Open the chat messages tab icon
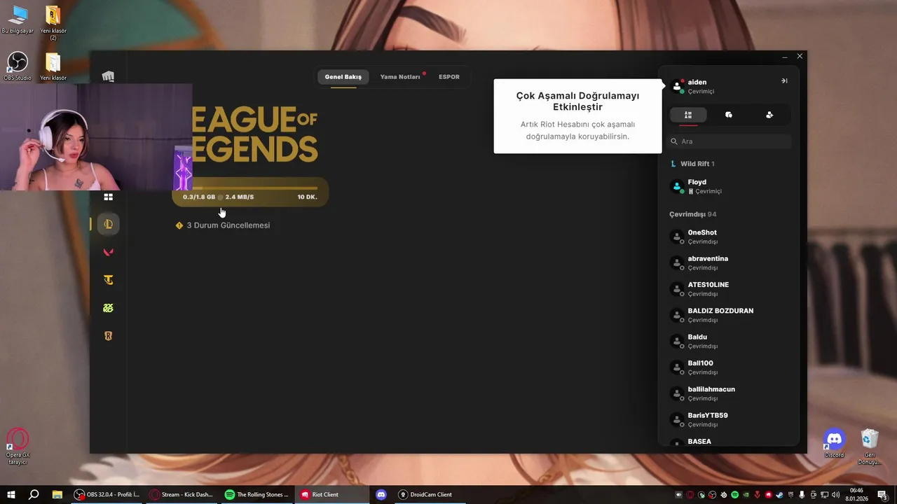 (x=729, y=115)
